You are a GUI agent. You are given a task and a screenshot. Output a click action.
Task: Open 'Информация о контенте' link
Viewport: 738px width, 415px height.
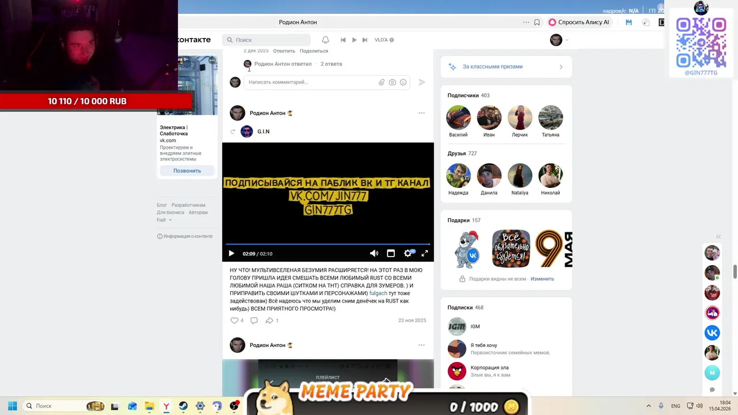tap(184, 236)
